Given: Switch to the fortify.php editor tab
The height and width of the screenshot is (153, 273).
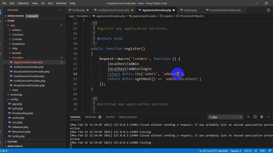Looking at the screenshot, I should 78,10.
